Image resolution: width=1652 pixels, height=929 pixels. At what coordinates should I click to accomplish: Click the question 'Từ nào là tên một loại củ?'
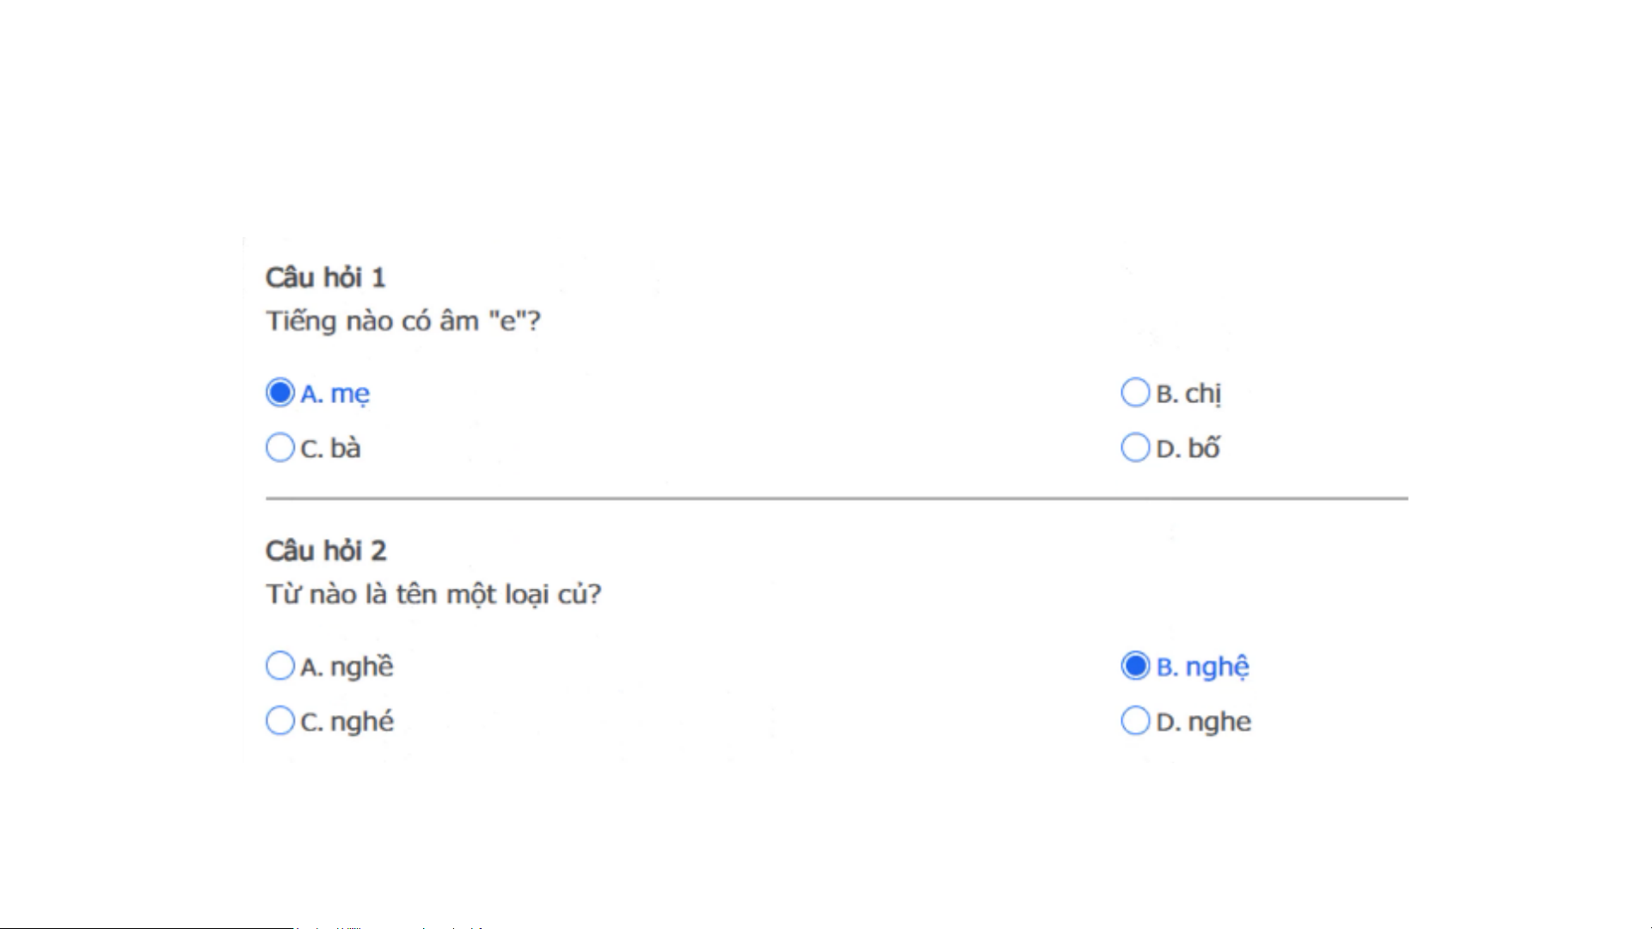coord(433,595)
